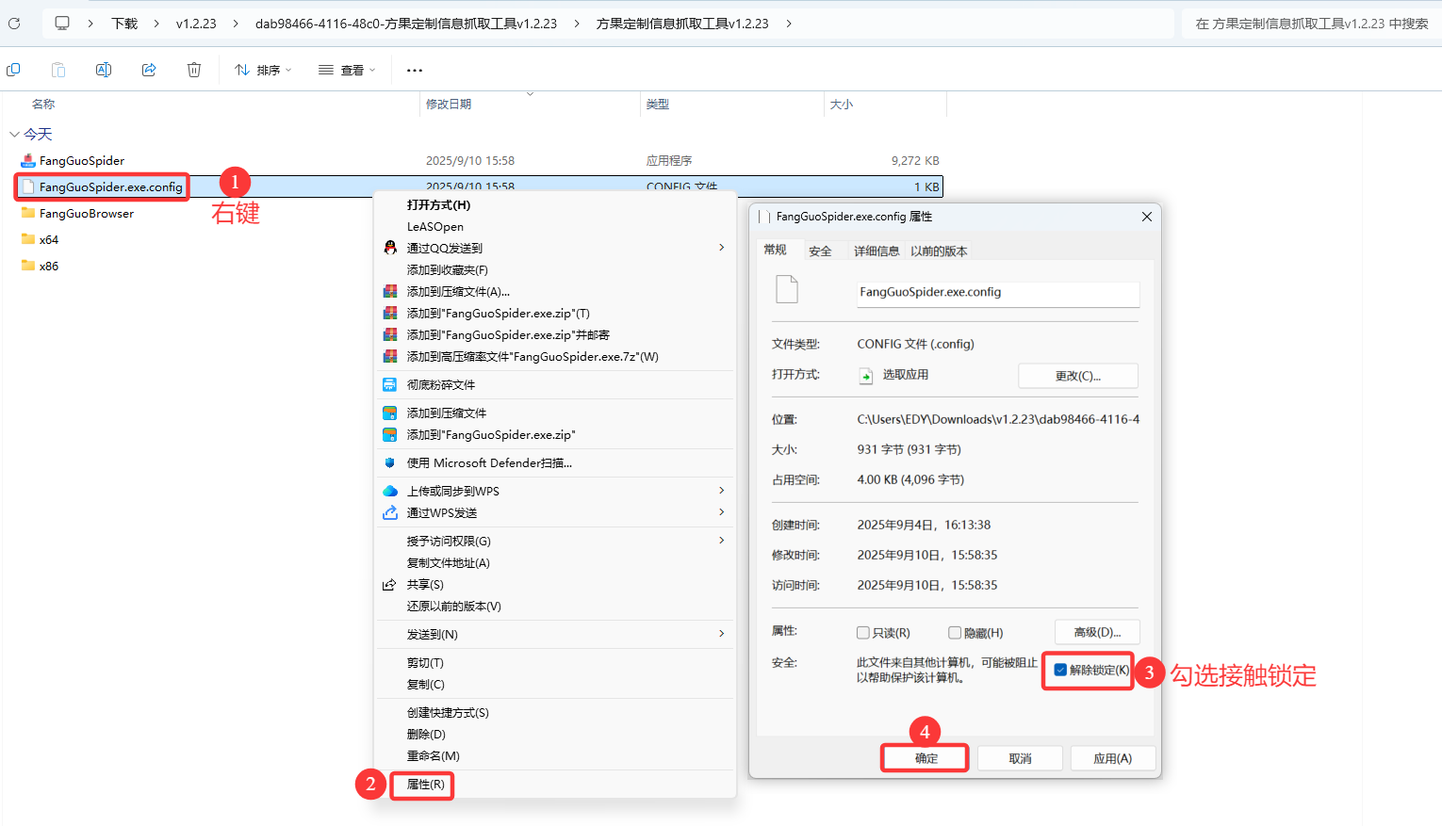Choose 重命名(M) from the context menu
This screenshot has width=1442, height=826.
pos(433,756)
